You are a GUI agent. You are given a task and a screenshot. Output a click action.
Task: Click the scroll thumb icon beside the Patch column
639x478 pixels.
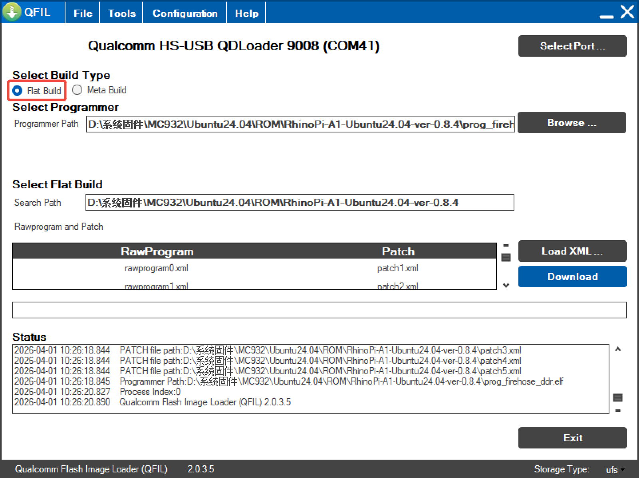tap(506, 257)
